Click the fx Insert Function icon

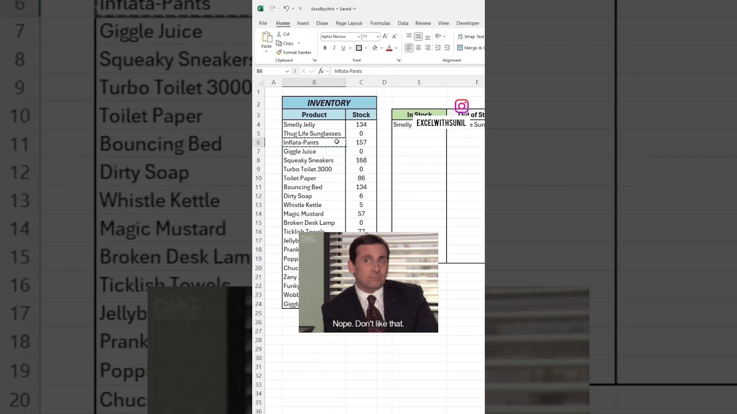(321, 71)
